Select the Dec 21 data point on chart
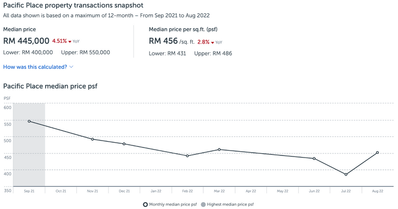The height and width of the screenshot is (209, 398). point(124,144)
